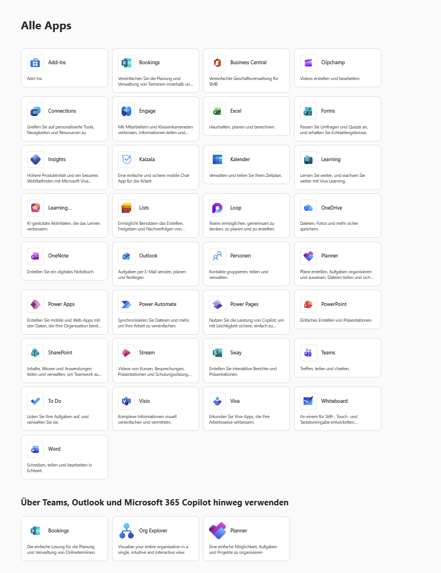Viewport: 441px width, 573px height.
Task: Open the Power Pages icon
Action: tap(217, 304)
